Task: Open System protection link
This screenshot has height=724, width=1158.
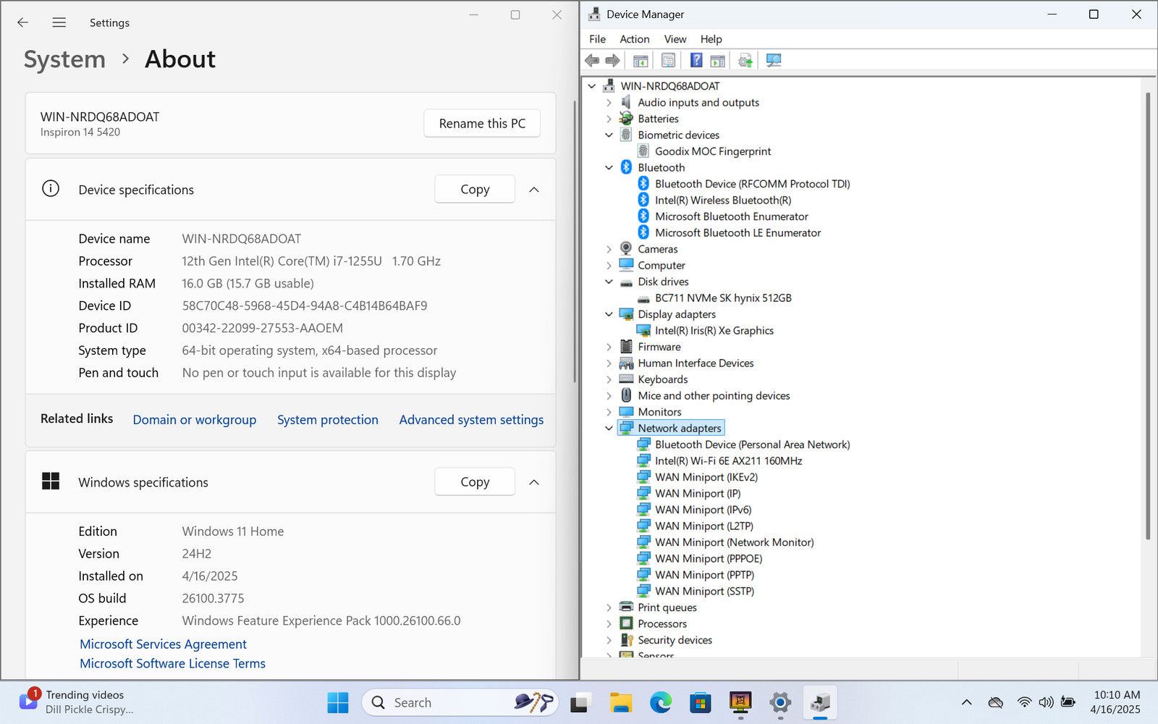Action: coord(328,419)
